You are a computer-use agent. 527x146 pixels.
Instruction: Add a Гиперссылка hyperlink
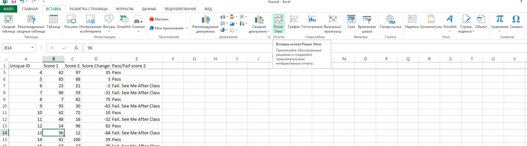(390, 23)
